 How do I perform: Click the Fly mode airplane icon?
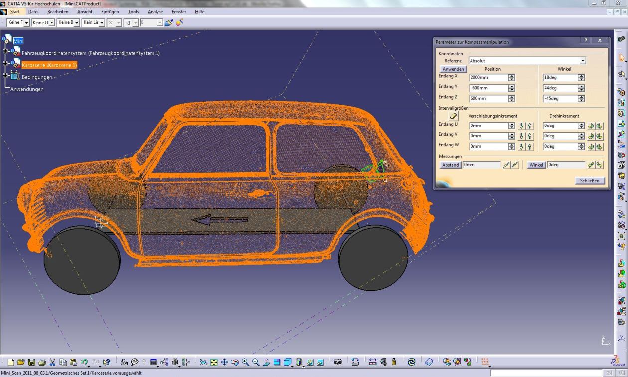coord(203,362)
